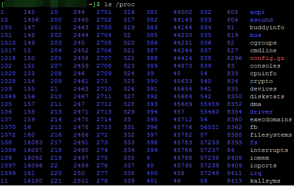The width and height of the screenshot is (294, 186).
Task: Click the 'crypto' file name
Action: (261, 81)
